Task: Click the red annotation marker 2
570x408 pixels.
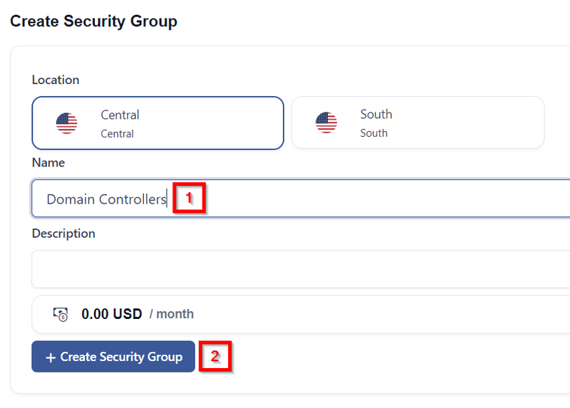Action: tap(215, 356)
